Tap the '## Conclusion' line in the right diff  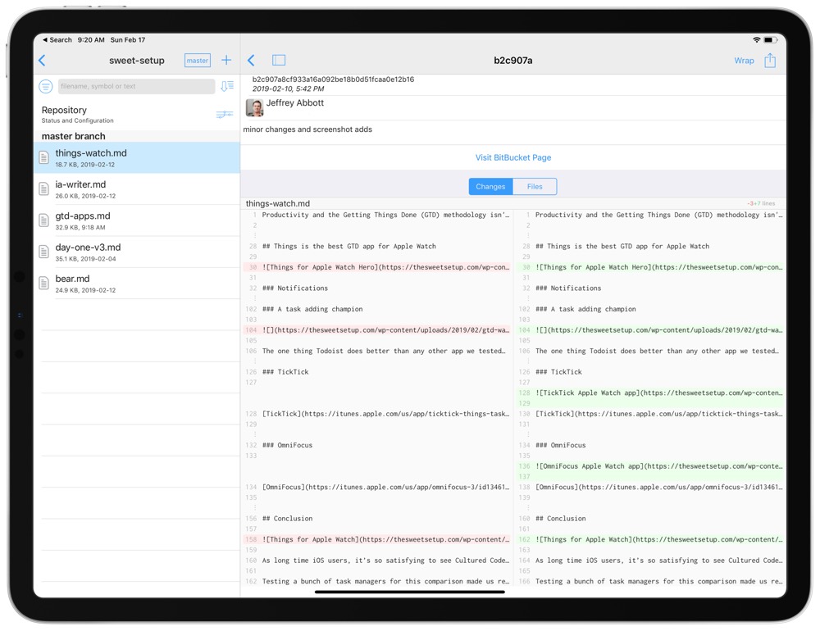click(561, 519)
